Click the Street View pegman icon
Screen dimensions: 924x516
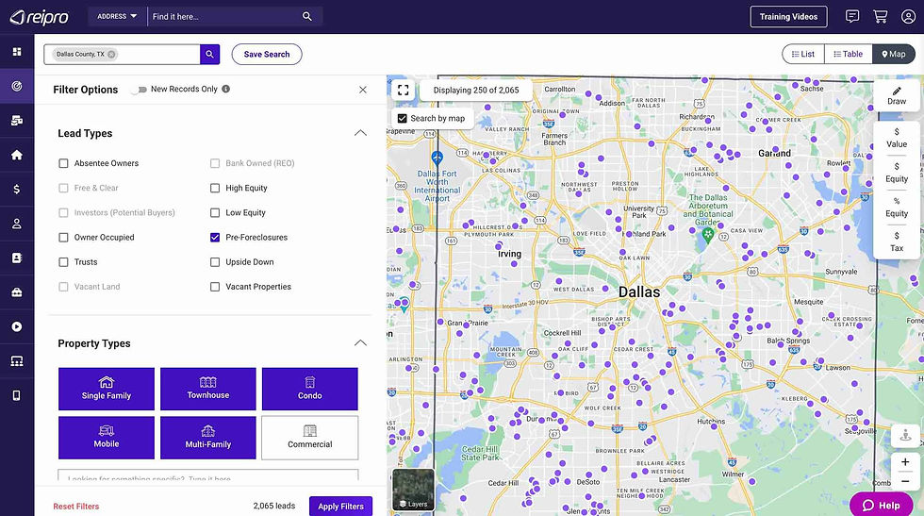(906, 436)
